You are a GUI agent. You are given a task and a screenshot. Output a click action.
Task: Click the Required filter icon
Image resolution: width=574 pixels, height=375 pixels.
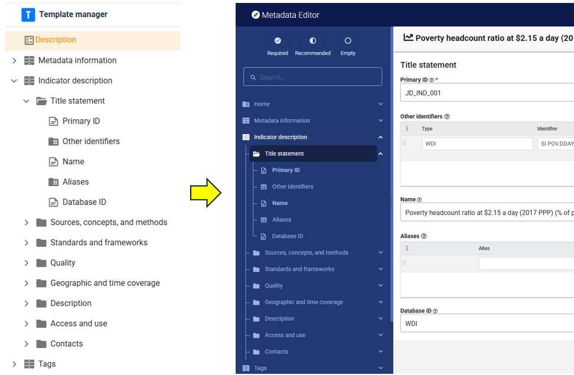(278, 41)
